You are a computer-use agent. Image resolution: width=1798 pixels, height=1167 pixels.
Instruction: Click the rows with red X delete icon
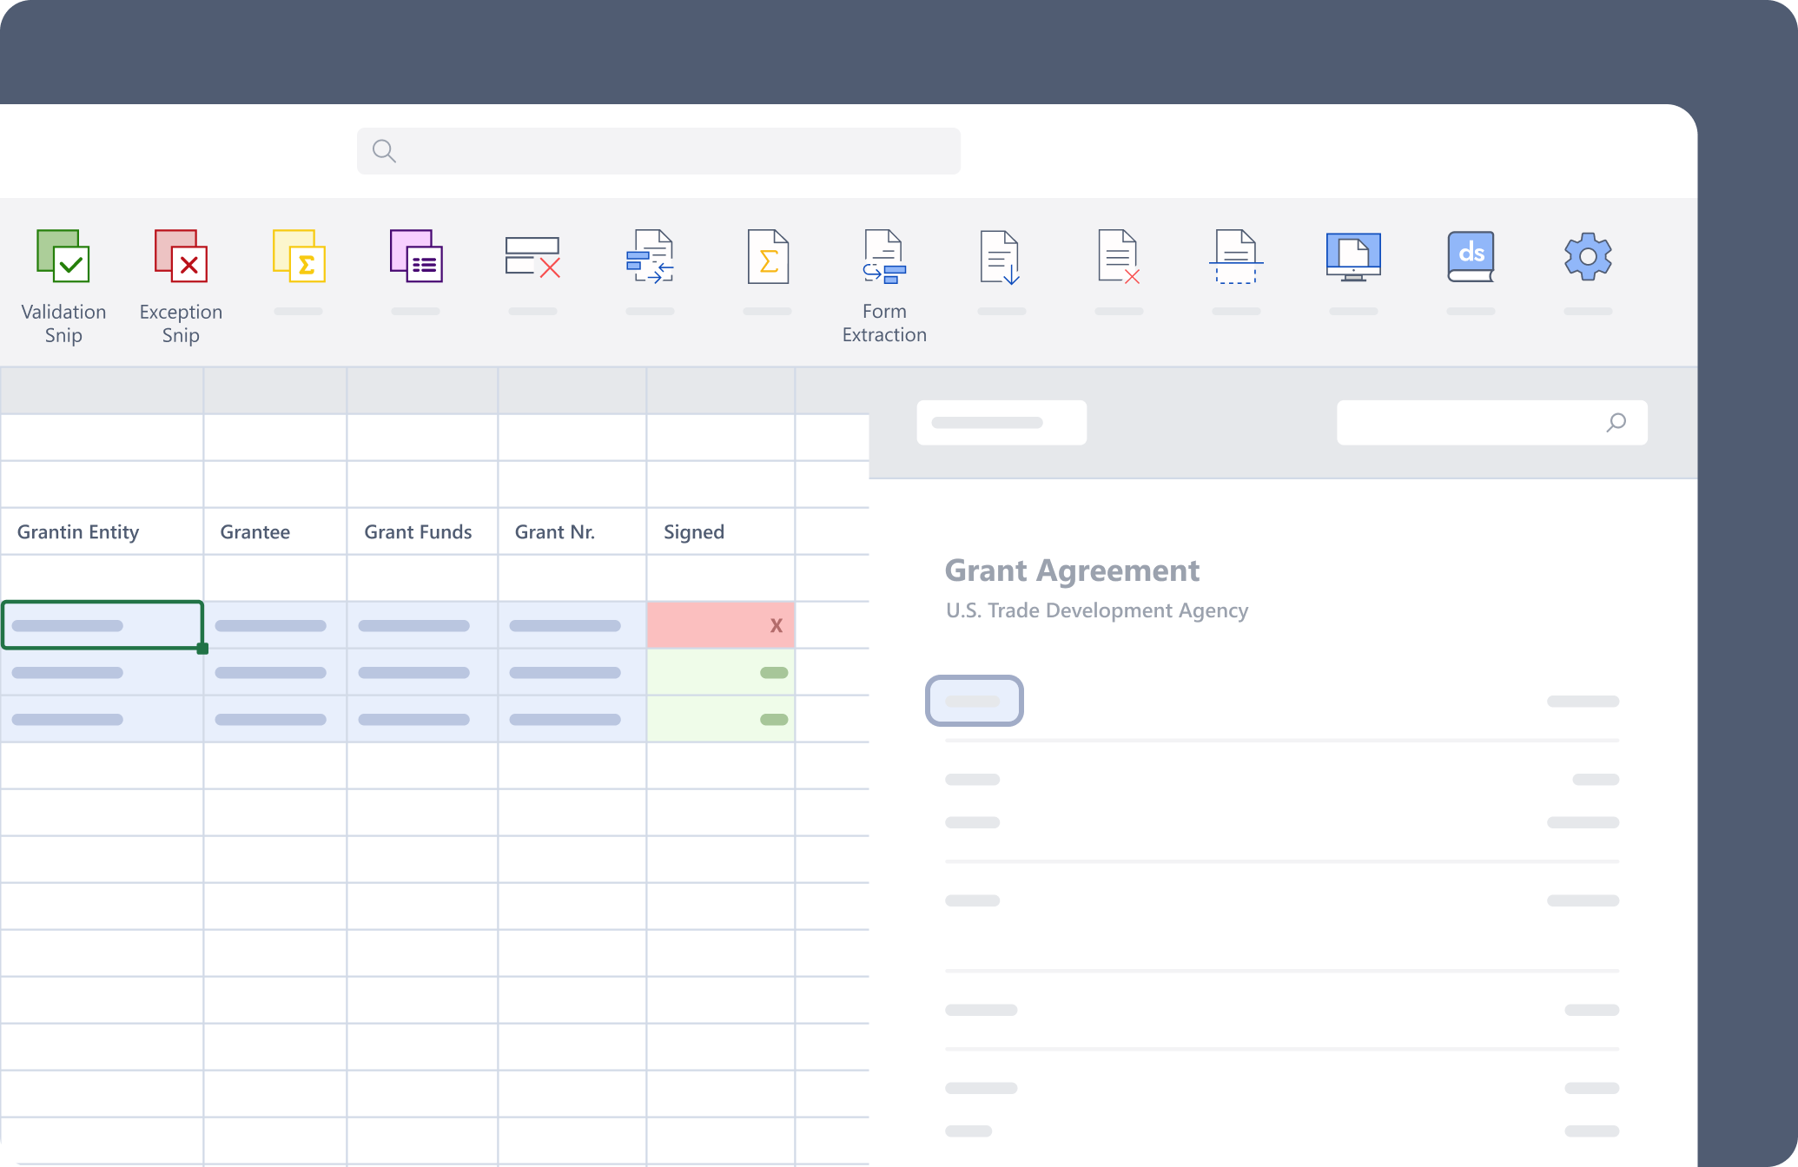point(533,257)
